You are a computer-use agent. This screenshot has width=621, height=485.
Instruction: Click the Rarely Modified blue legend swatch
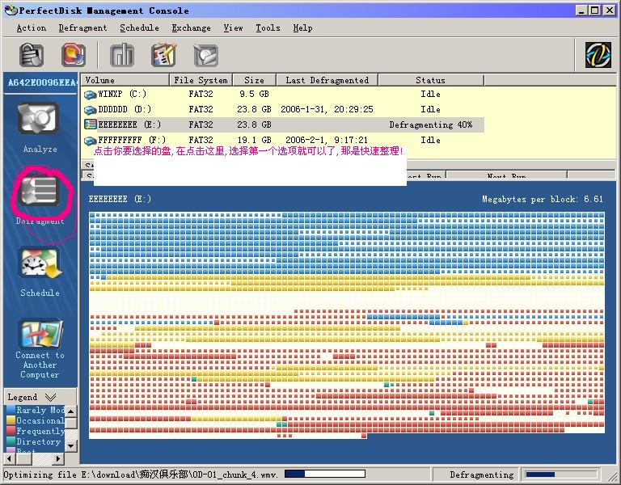coord(11,410)
